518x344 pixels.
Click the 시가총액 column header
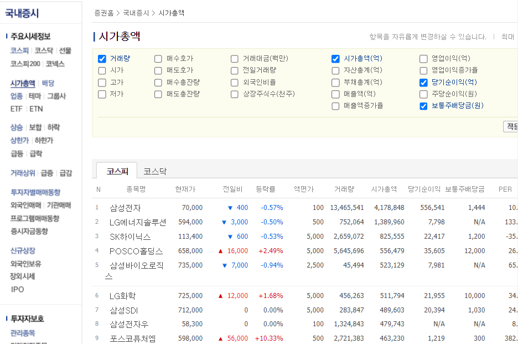(384, 189)
